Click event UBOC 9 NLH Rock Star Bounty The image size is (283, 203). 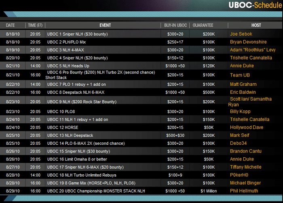82,102
